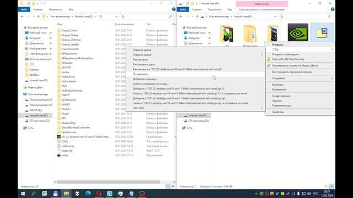Expand second "Открыть архив" submenu arrow
This screenshot has width=353, height=198.
pyautogui.click(x=261, y=55)
